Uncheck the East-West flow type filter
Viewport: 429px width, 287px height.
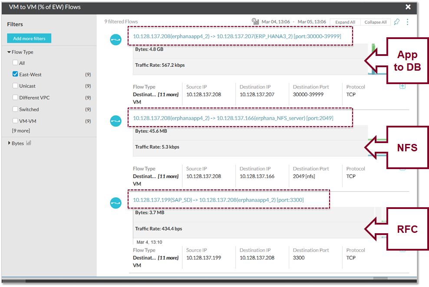(x=16, y=74)
